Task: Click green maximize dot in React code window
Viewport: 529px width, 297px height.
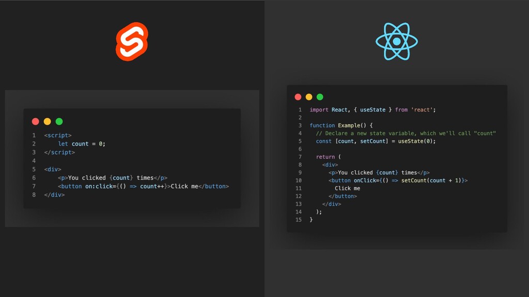Action: click(x=320, y=97)
